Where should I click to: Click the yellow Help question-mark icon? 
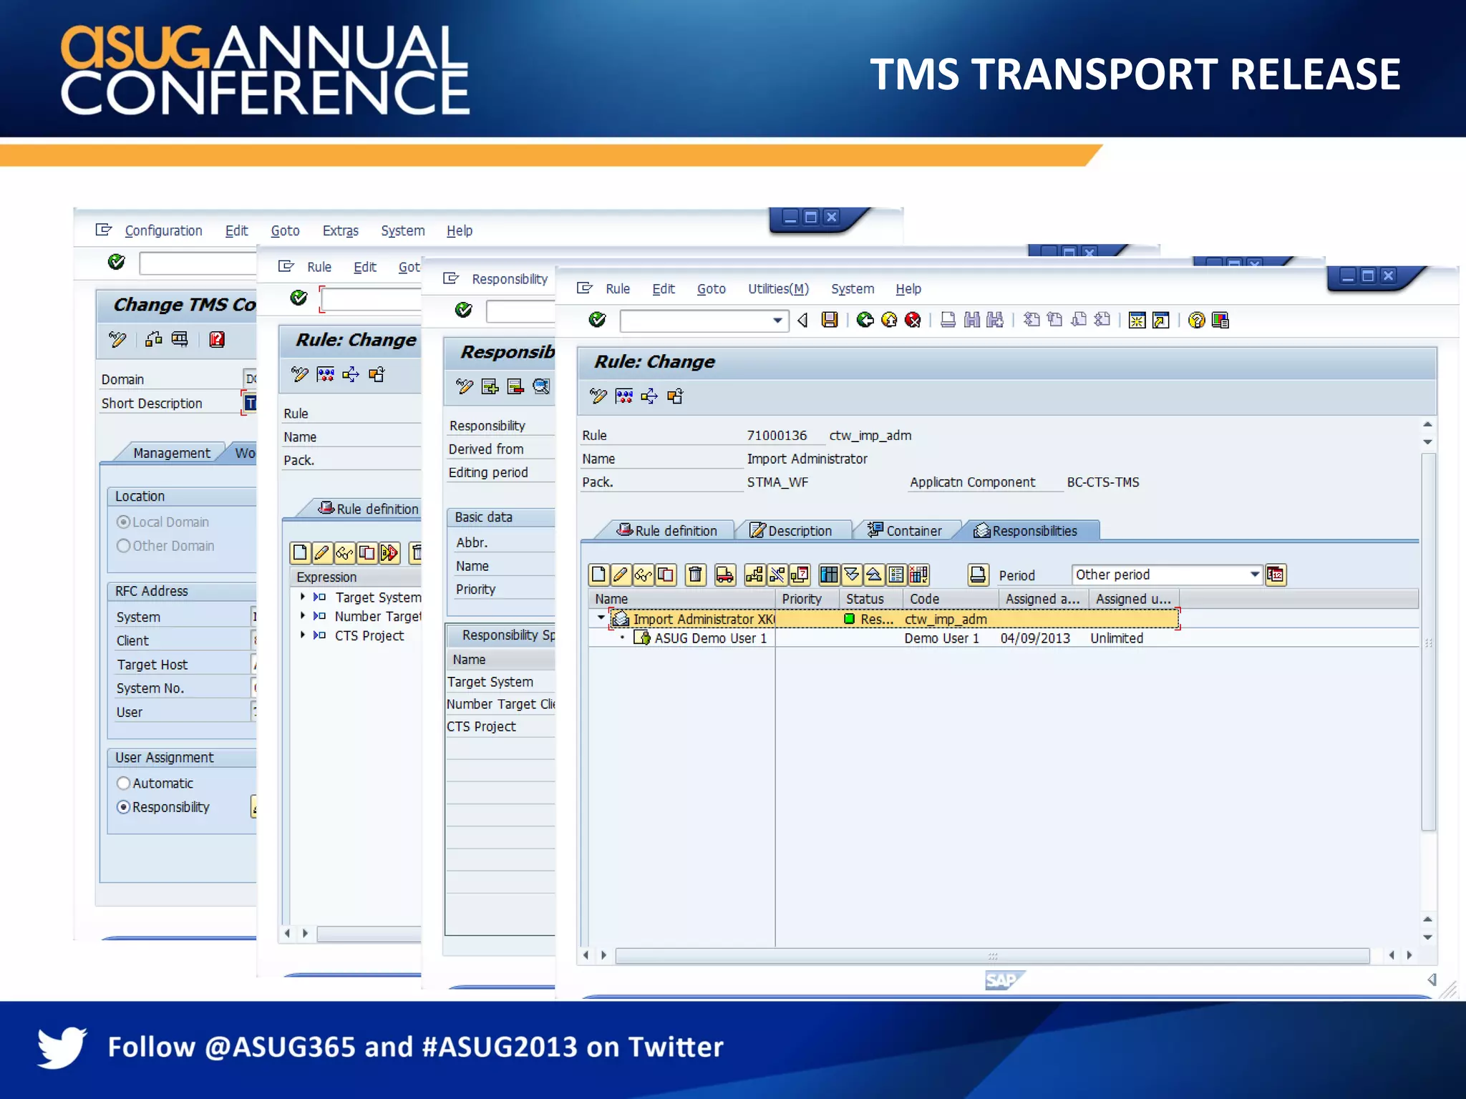pos(1196,320)
